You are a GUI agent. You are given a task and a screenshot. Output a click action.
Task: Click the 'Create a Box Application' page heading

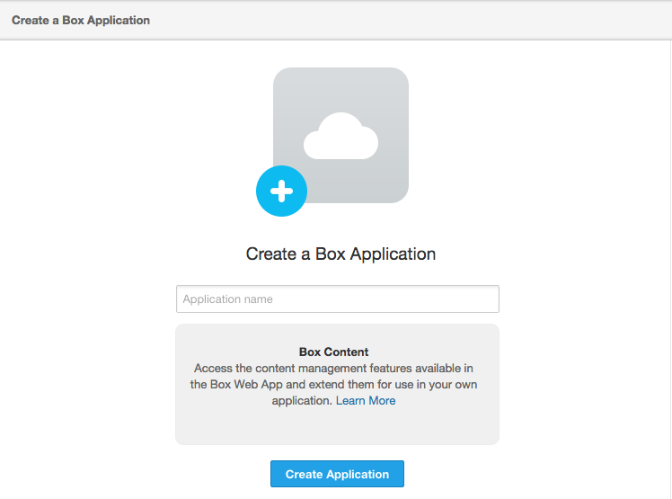[x=340, y=254]
